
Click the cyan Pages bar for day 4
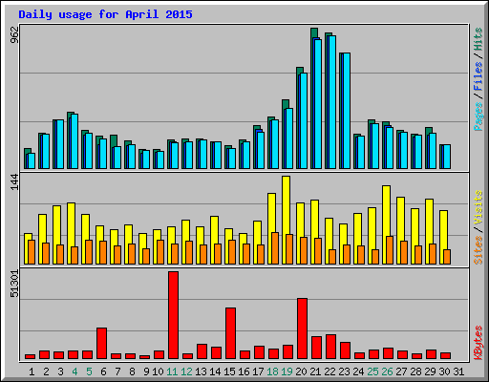pos(74,141)
